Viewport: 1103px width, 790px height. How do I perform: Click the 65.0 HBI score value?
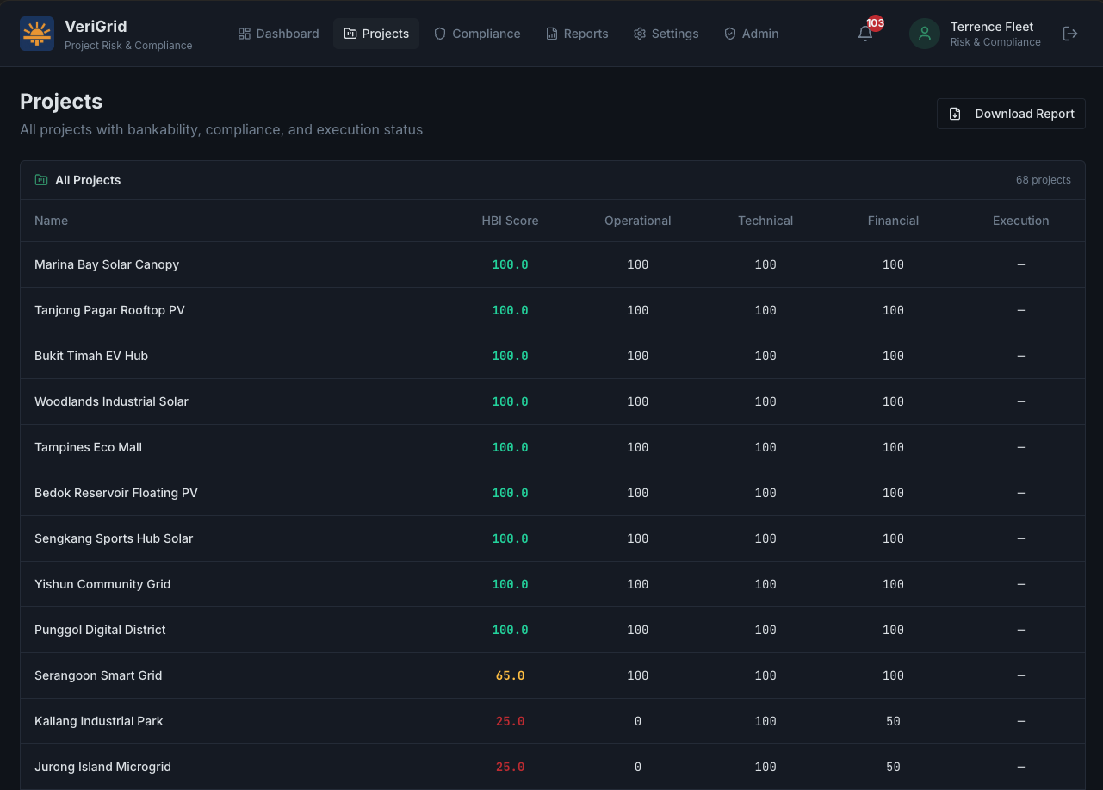[x=510, y=675]
